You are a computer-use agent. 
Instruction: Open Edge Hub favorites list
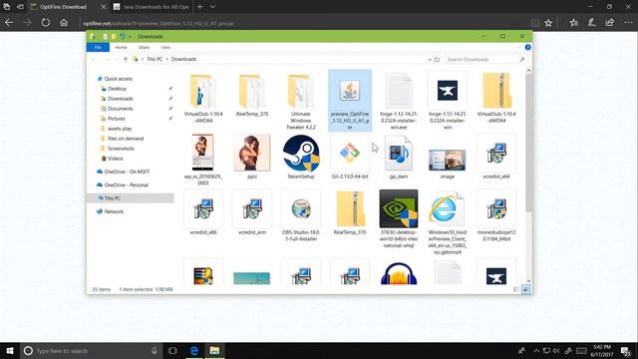click(x=574, y=23)
